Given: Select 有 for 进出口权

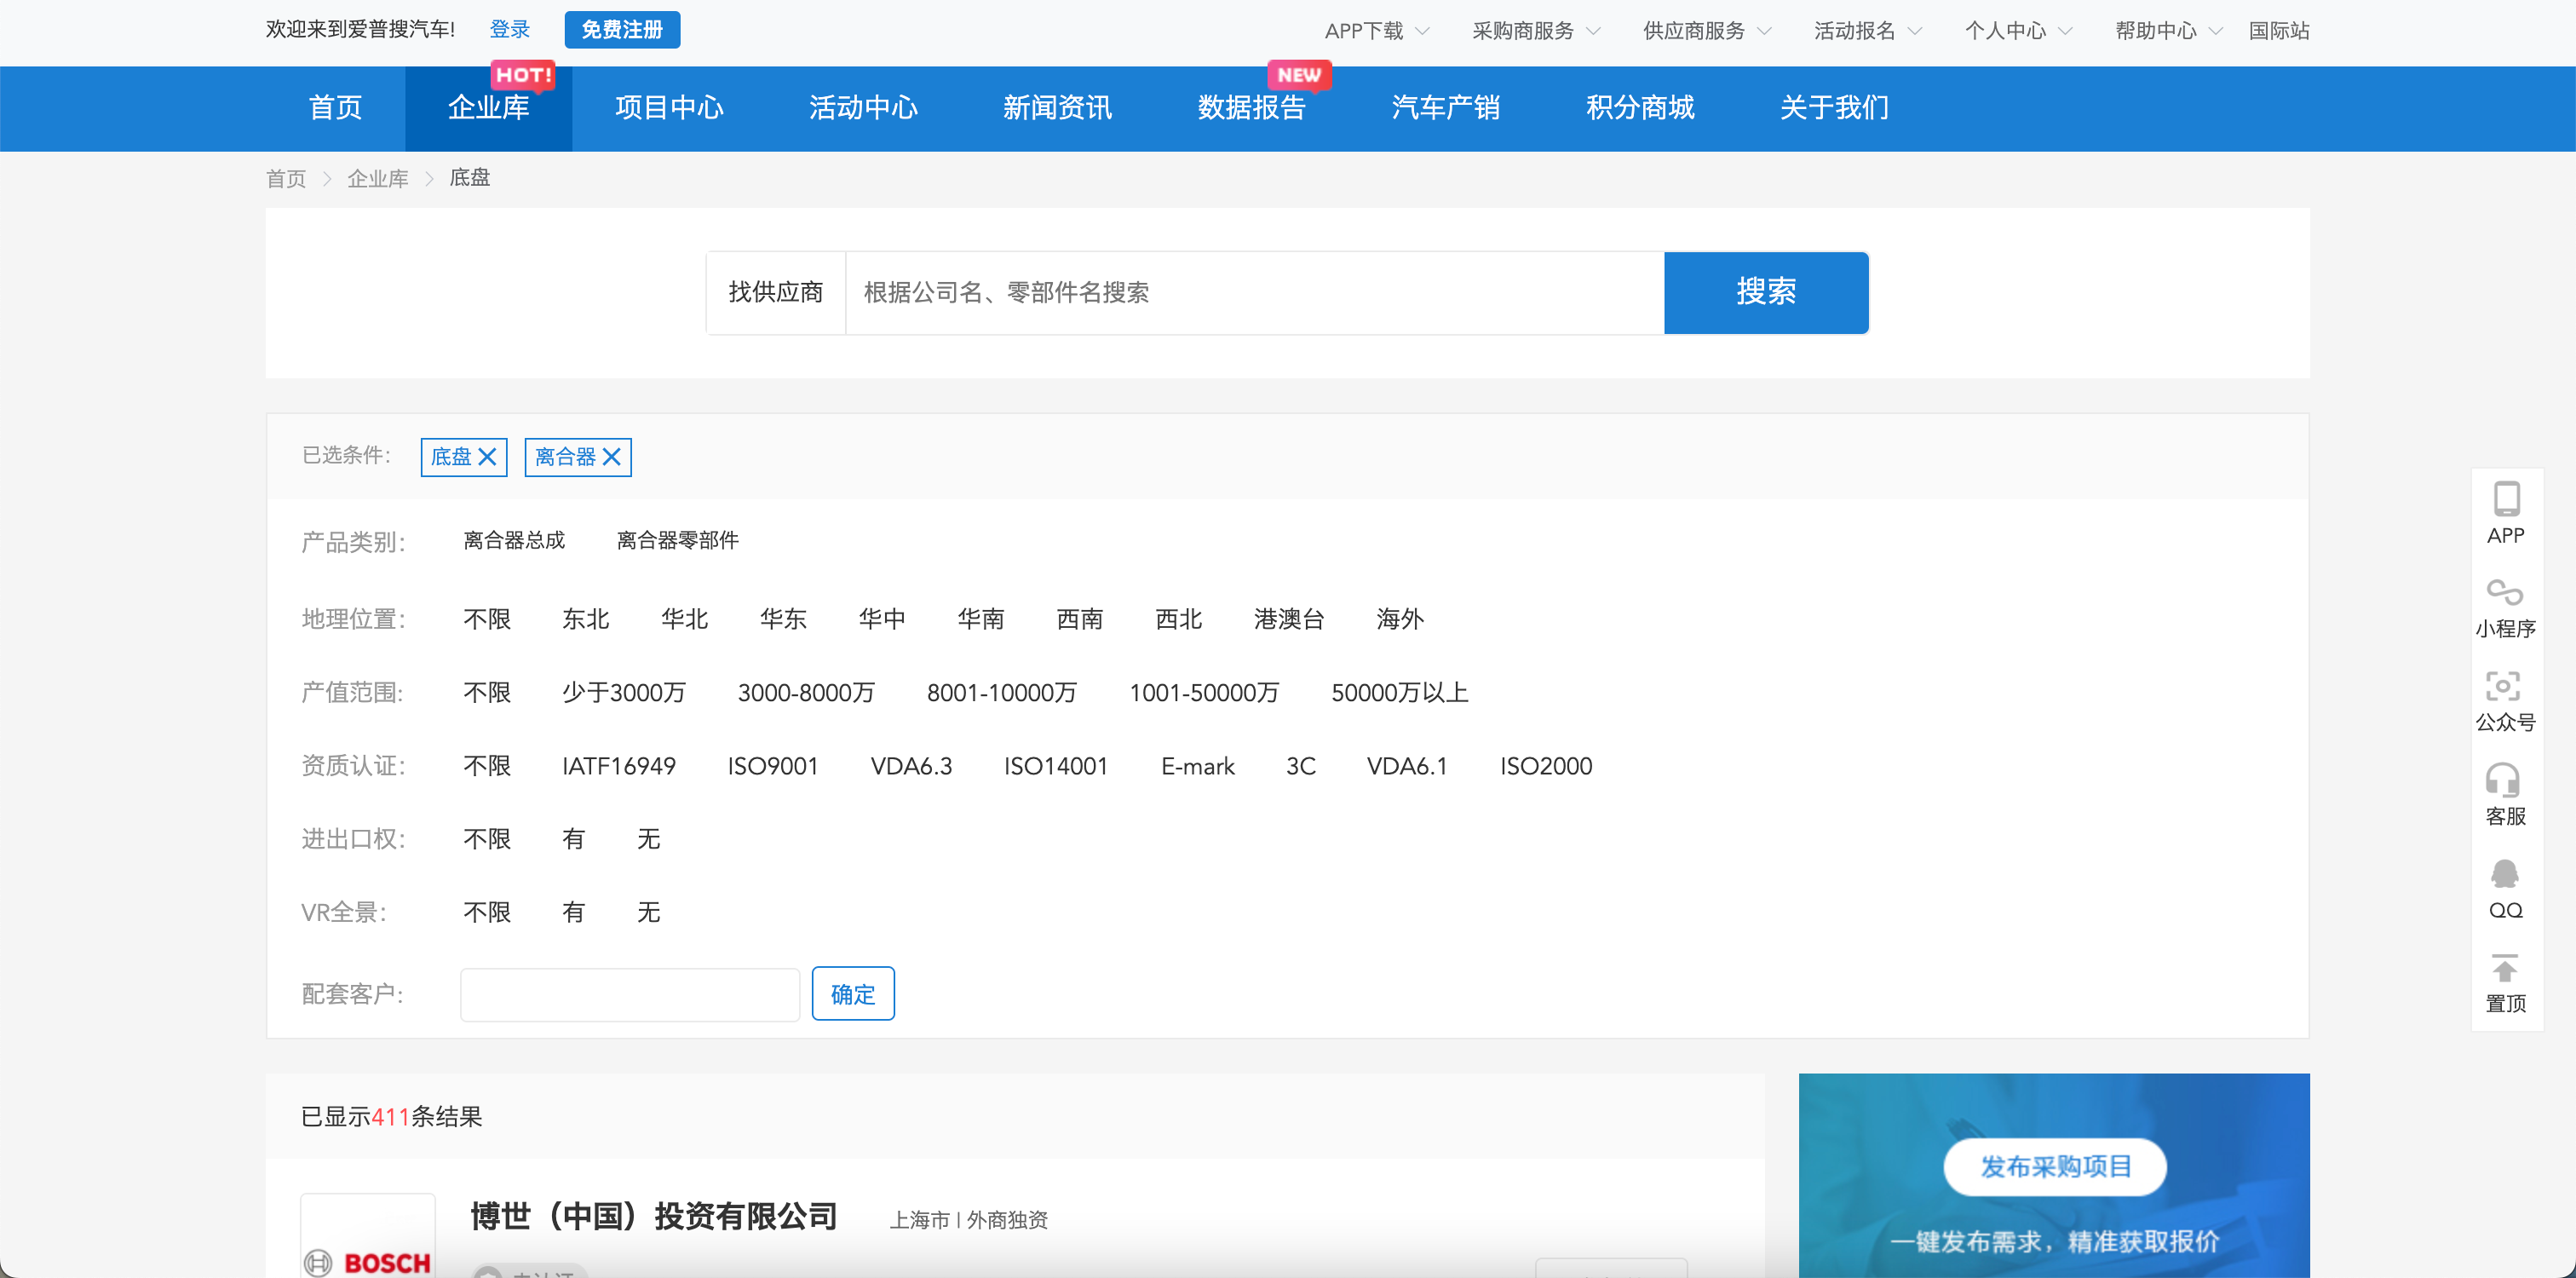Looking at the screenshot, I should pos(573,839).
